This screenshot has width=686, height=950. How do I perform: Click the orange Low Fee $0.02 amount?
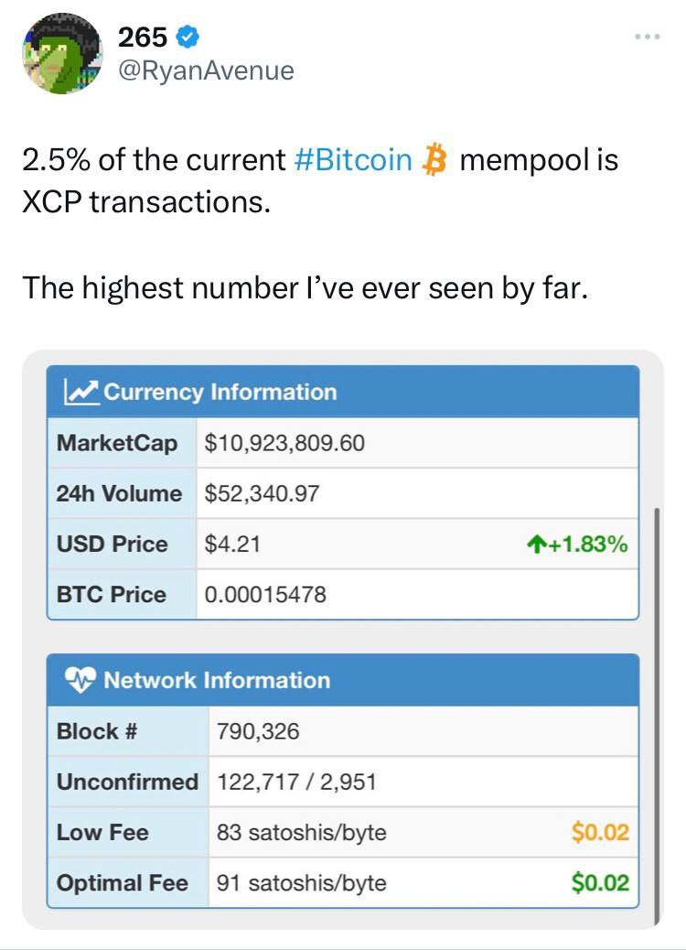pyautogui.click(x=600, y=833)
